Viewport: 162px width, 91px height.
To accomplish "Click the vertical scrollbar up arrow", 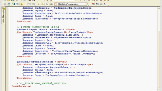I will tap(159, 8).
